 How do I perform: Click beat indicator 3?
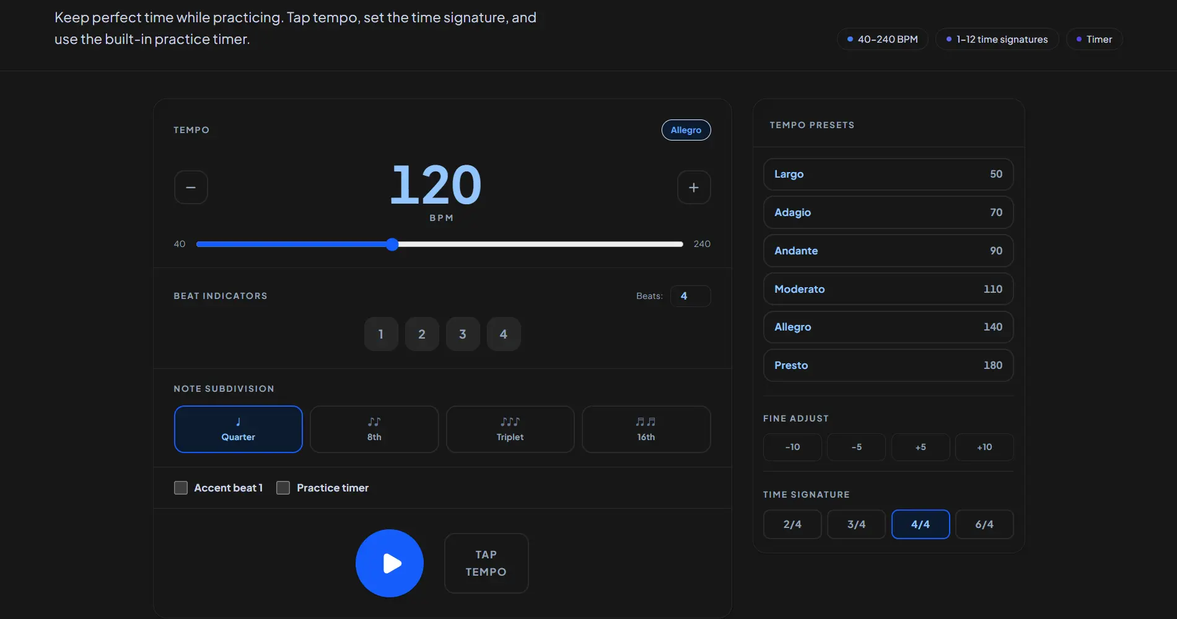click(463, 334)
